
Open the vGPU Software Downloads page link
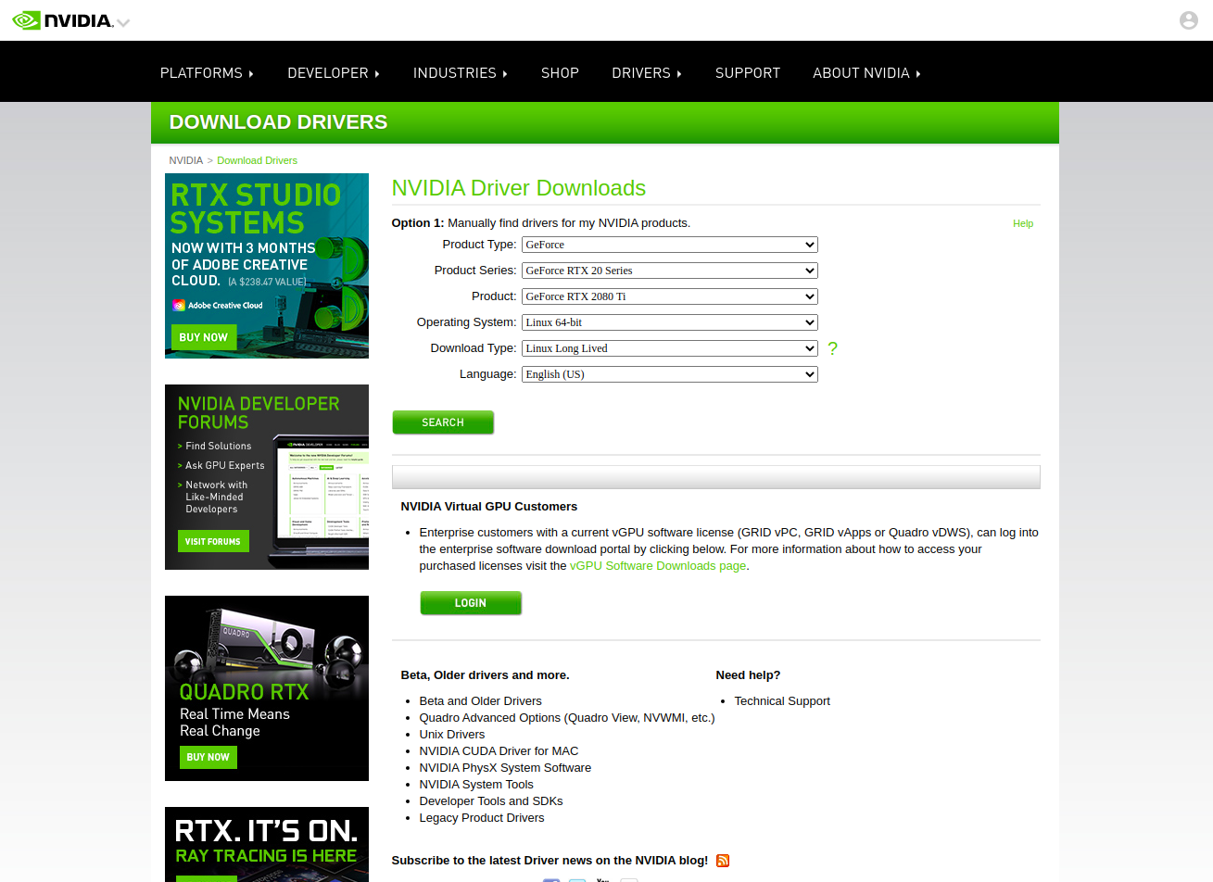[x=658, y=566]
